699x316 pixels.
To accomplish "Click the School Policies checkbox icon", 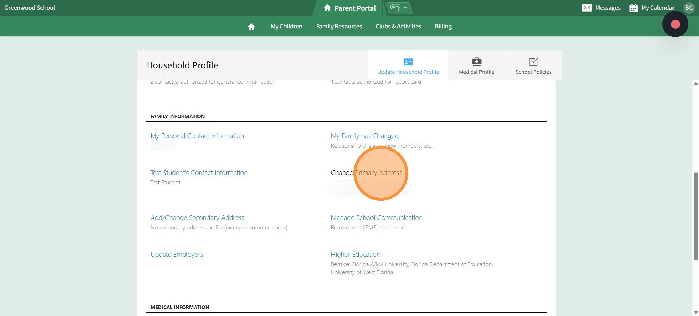I will [x=533, y=62].
